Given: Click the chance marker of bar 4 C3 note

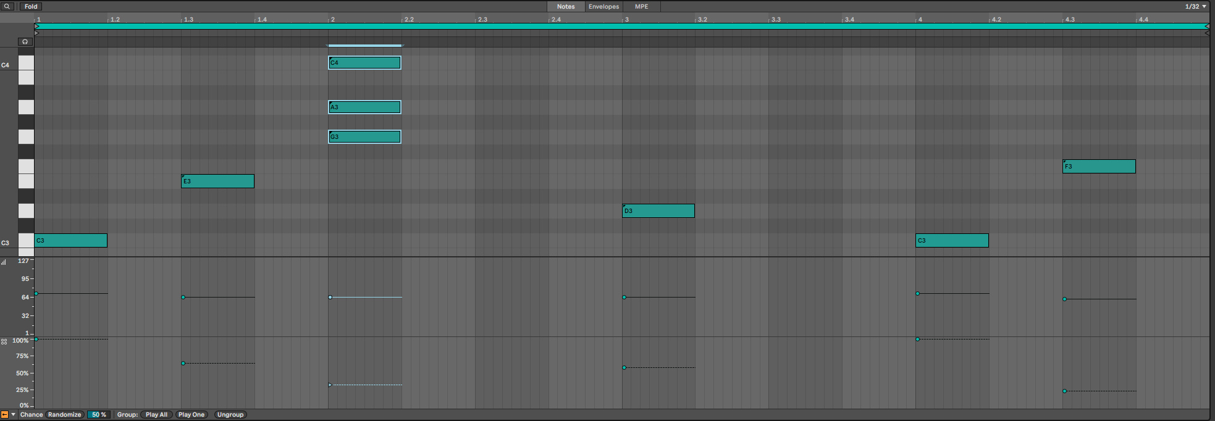Looking at the screenshot, I should click(918, 340).
